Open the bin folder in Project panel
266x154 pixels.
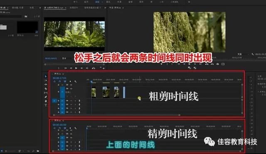(3, 27)
